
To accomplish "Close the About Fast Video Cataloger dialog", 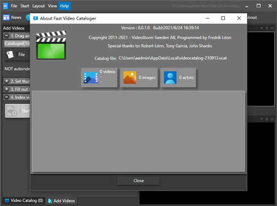I will click(239, 18).
